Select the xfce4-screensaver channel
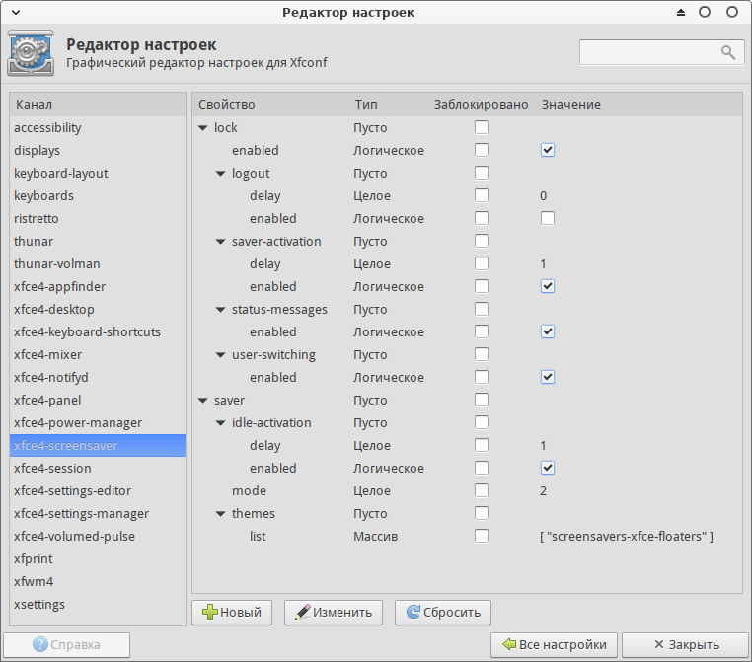752x662 pixels. pyautogui.click(x=98, y=445)
